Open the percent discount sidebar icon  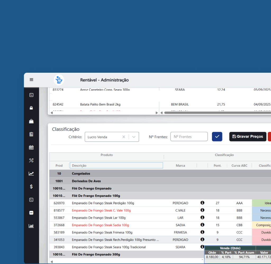point(31,160)
